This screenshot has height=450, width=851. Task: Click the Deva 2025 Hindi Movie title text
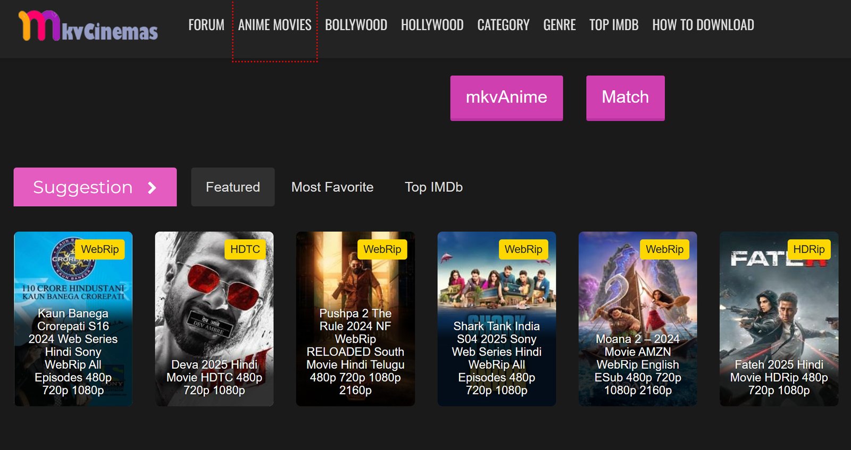pyautogui.click(x=214, y=377)
